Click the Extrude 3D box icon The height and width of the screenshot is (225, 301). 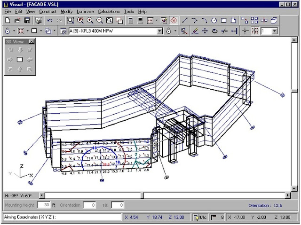coord(274,20)
